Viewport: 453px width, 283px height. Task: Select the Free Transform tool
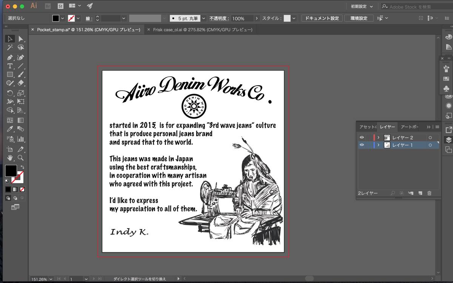[21, 102]
